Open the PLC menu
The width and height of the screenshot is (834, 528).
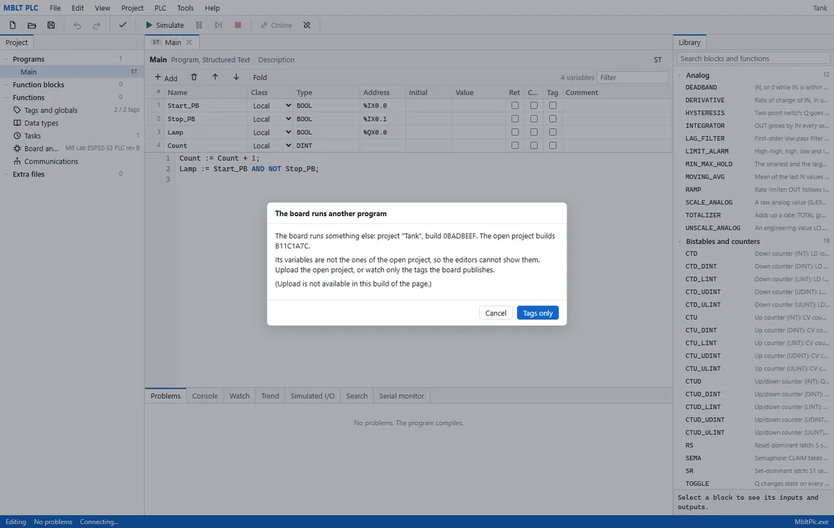(160, 8)
